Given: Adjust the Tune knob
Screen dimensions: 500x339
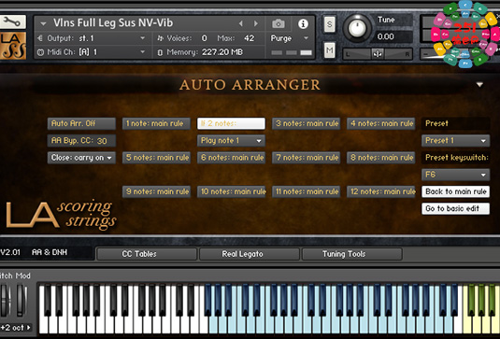Looking at the screenshot, I should click(357, 28).
